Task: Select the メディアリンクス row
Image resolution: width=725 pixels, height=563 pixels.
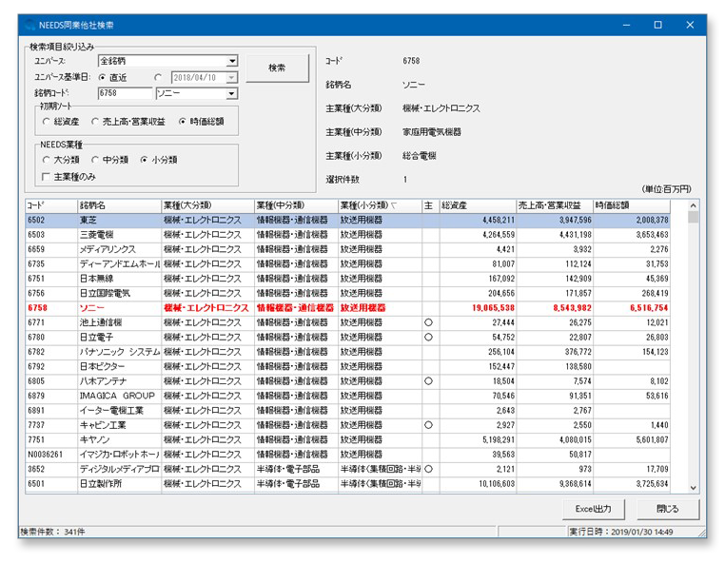Action: pyautogui.click(x=347, y=249)
